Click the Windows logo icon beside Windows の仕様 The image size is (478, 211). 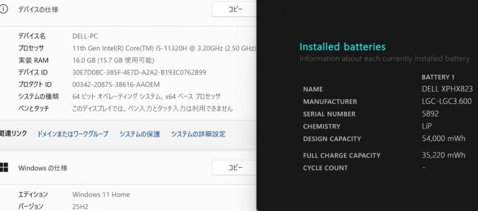pyautogui.click(x=3, y=168)
